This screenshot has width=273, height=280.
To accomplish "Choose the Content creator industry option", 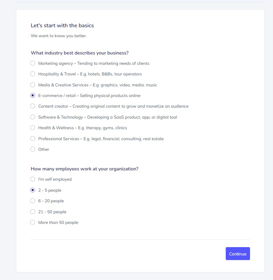I will pos(33,106).
